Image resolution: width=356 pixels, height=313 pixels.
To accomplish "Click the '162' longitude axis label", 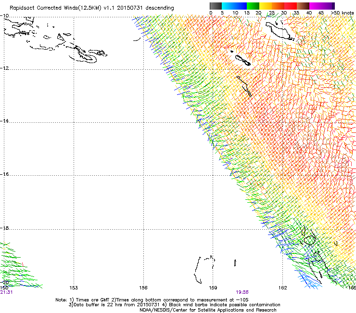I will (x=283, y=288).
